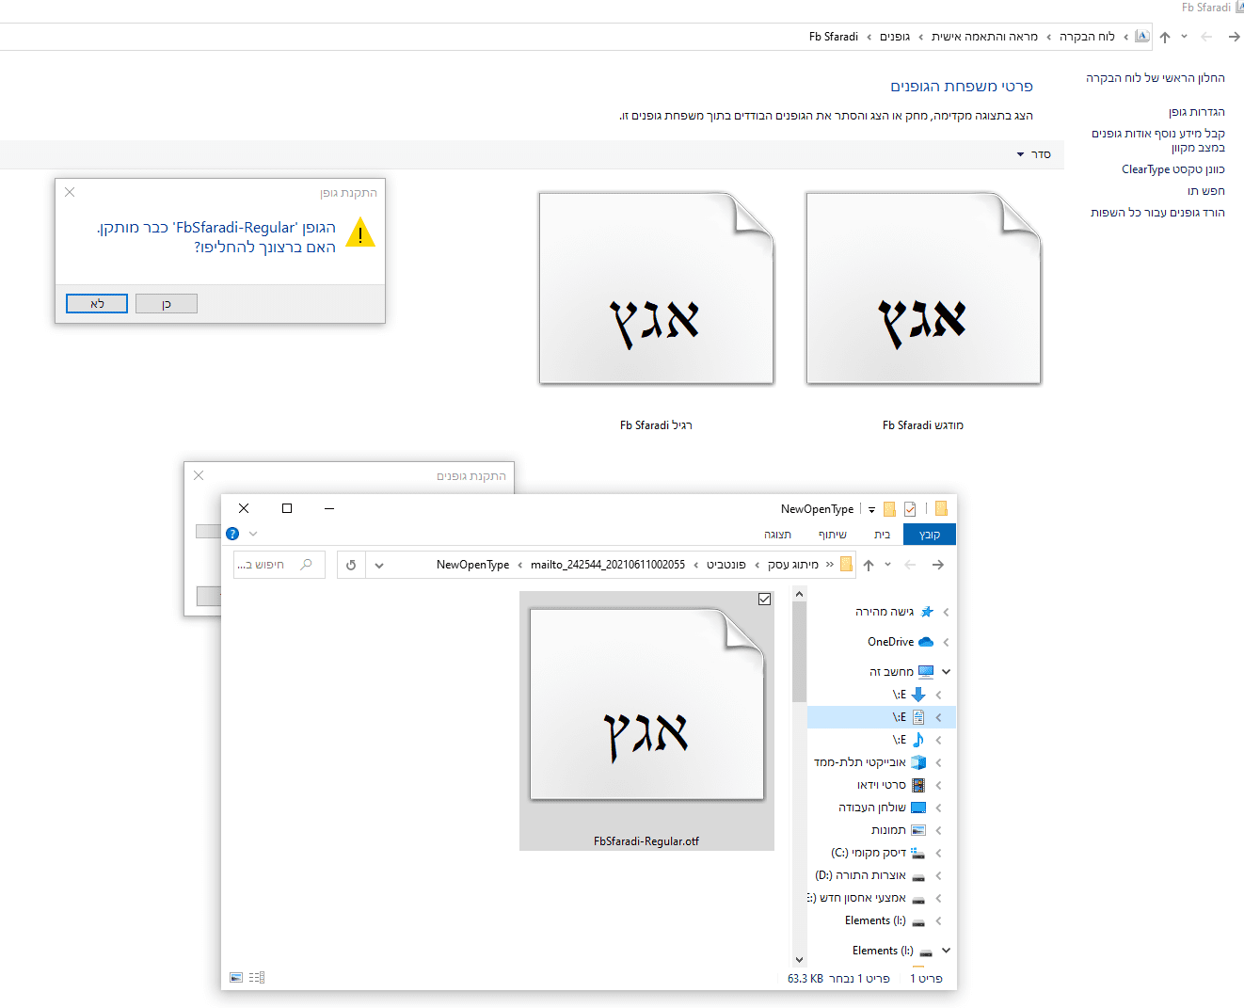Select the 3D Objects cube icon (אובייקטי תלת-ממד)
Image resolution: width=1244 pixels, height=1008 pixels.
click(x=918, y=762)
